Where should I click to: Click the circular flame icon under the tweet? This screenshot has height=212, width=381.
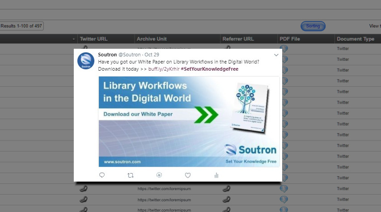159,175
